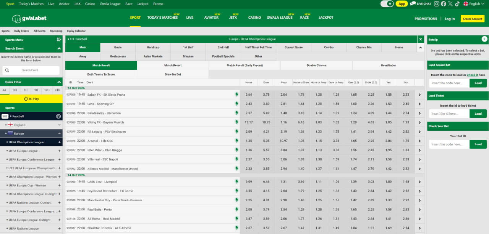Open the Live Chat bubble icon

[x=413, y=4]
